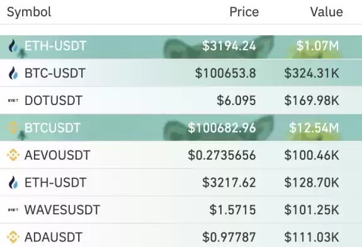Click the Binance logo beside AEVOUSDT
The height and width of the screenshot is (247, 362).
13,155
